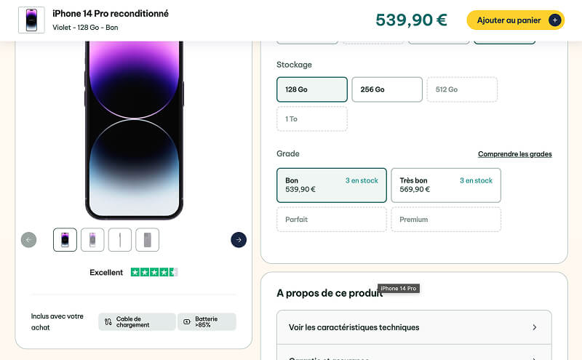Click the Trustpilot star rating
This screenshot has width=582, height=360.
[154, 273]
